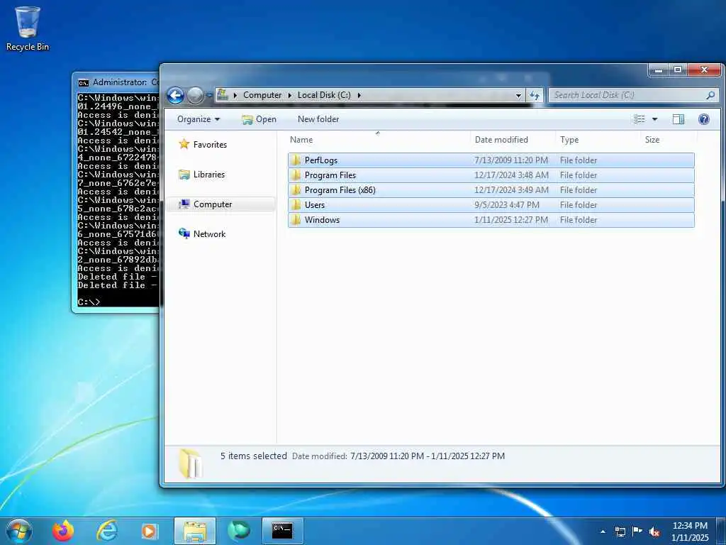The image size is (726, 545).
Task: Select the Program Files folder row
Action: pyautogui.click(x=491, y=175)
